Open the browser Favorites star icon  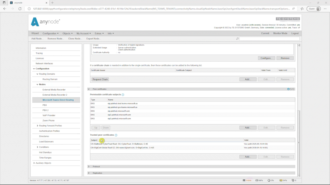click(302, 8)
